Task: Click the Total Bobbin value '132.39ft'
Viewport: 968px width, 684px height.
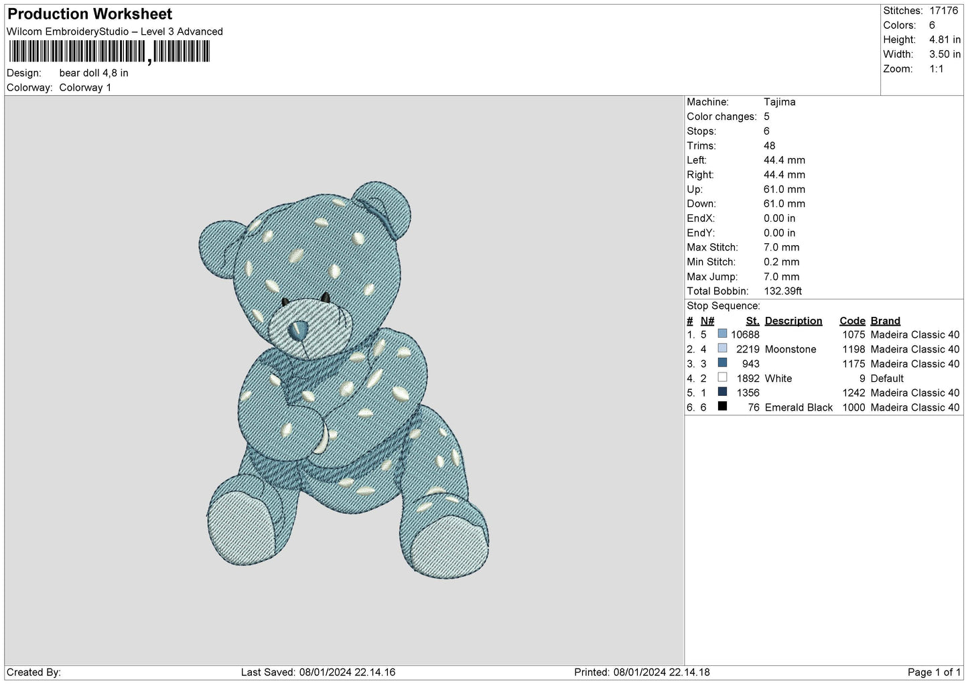Action: click(x=783, y=291)
